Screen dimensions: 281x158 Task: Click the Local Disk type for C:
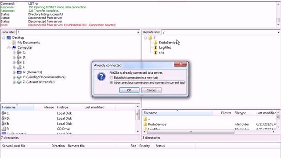coord(65,113)
